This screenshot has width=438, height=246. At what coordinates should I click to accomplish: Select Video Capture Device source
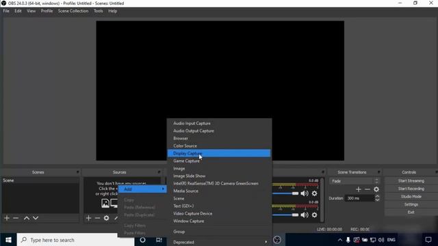pyautogui.click(x=219, y=214)
